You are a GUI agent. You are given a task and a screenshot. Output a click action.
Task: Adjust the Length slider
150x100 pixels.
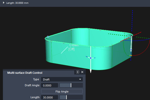click(71, 97)
